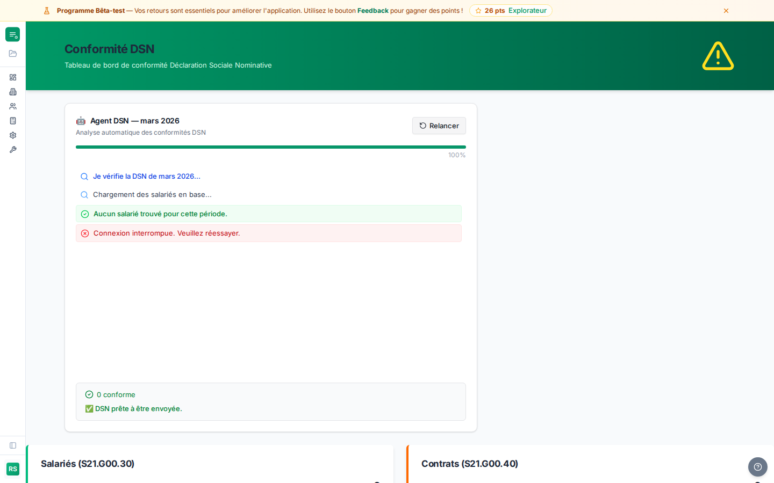Open settings gear in sidebar

(x=13, y=135)
